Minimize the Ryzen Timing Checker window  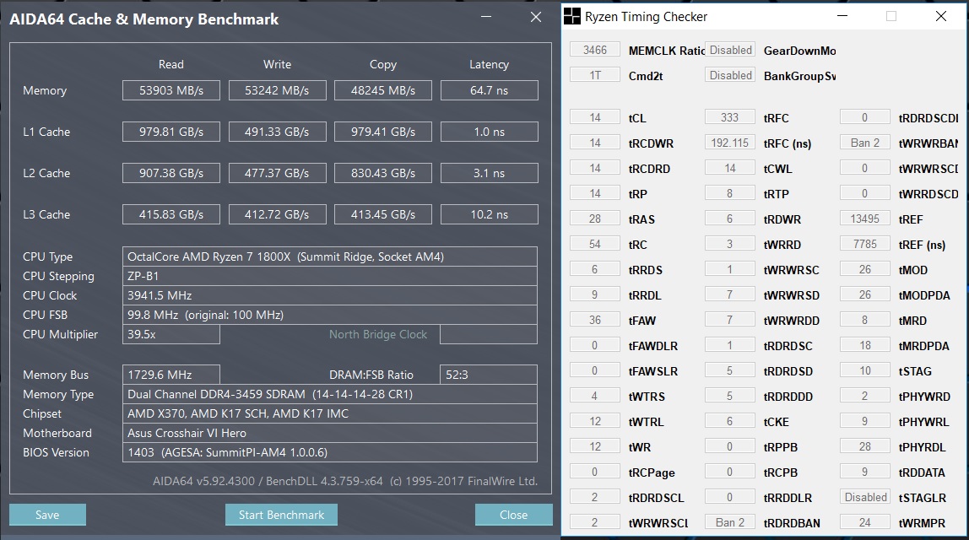pyautogui.click(x=842, y=16)
